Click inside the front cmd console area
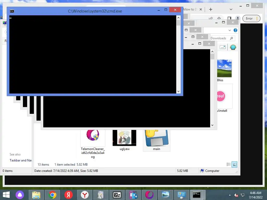Screen dimensions: 267x200 point(93,54)
